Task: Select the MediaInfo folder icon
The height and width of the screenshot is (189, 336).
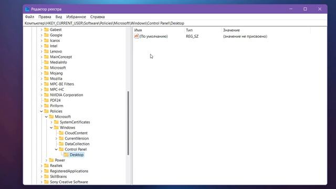Action: [x=46, y=62]
